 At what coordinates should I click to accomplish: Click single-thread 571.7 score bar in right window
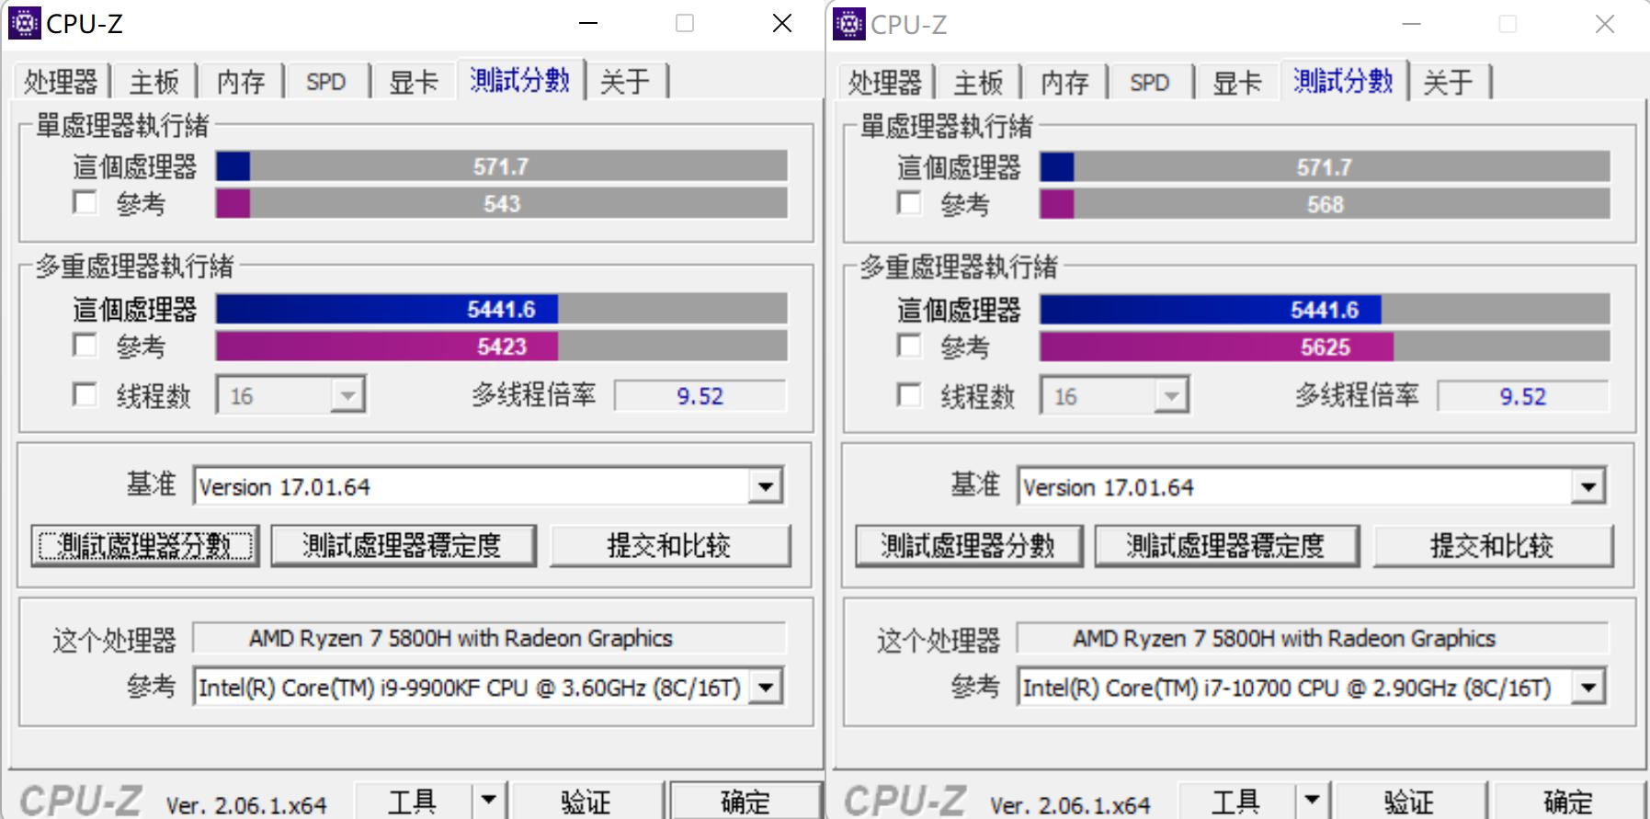1326,167
